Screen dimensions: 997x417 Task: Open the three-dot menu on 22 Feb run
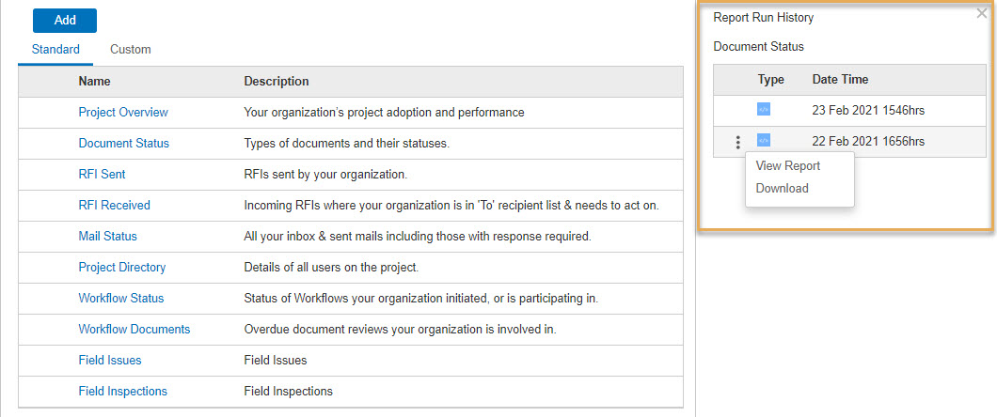[737, 142]
